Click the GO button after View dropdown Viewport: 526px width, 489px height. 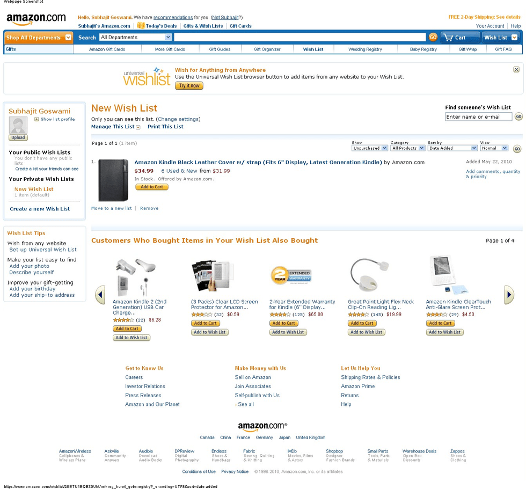point(517,149)
